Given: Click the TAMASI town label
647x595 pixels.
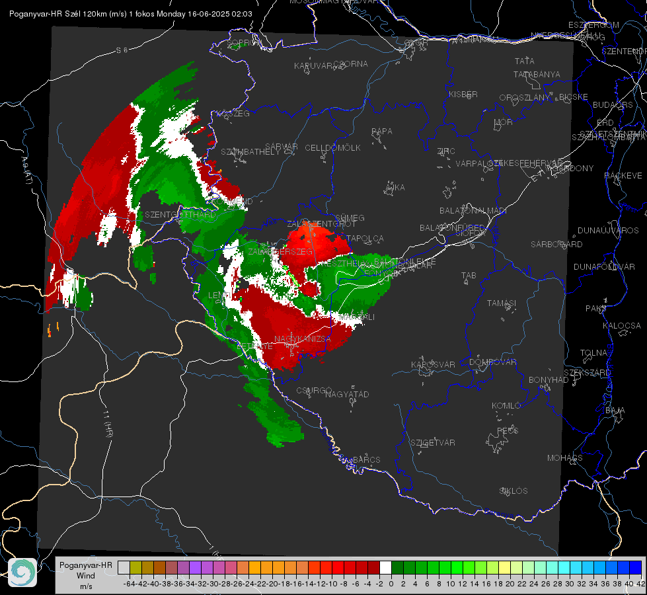Looking at the screenshot, I should point(502,303).
